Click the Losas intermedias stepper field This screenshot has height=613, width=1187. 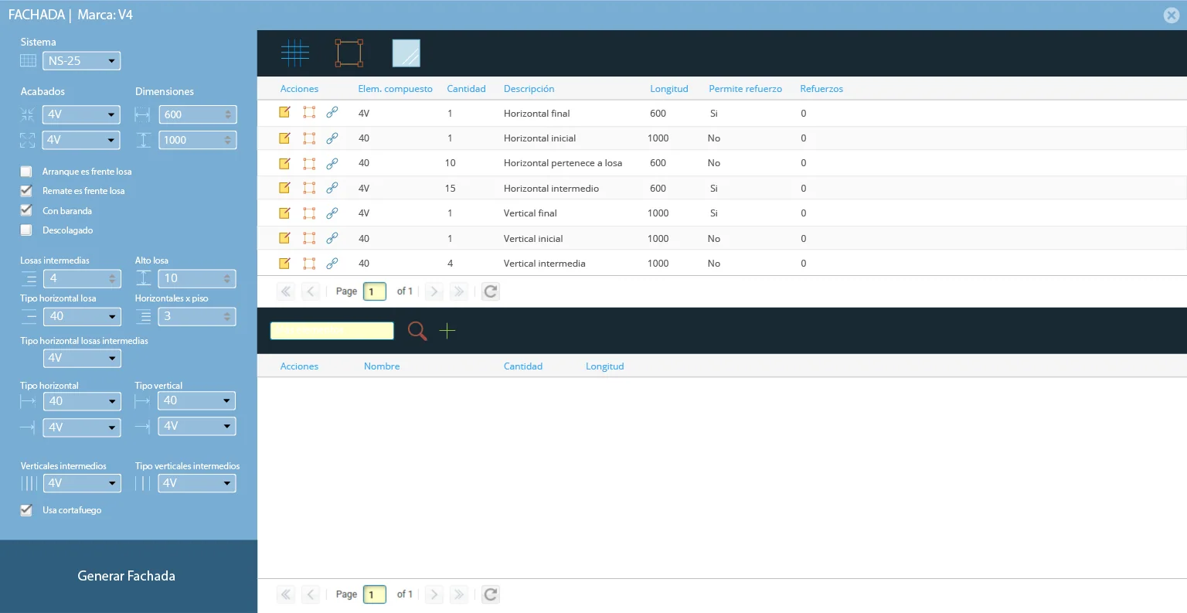[82, 278]
